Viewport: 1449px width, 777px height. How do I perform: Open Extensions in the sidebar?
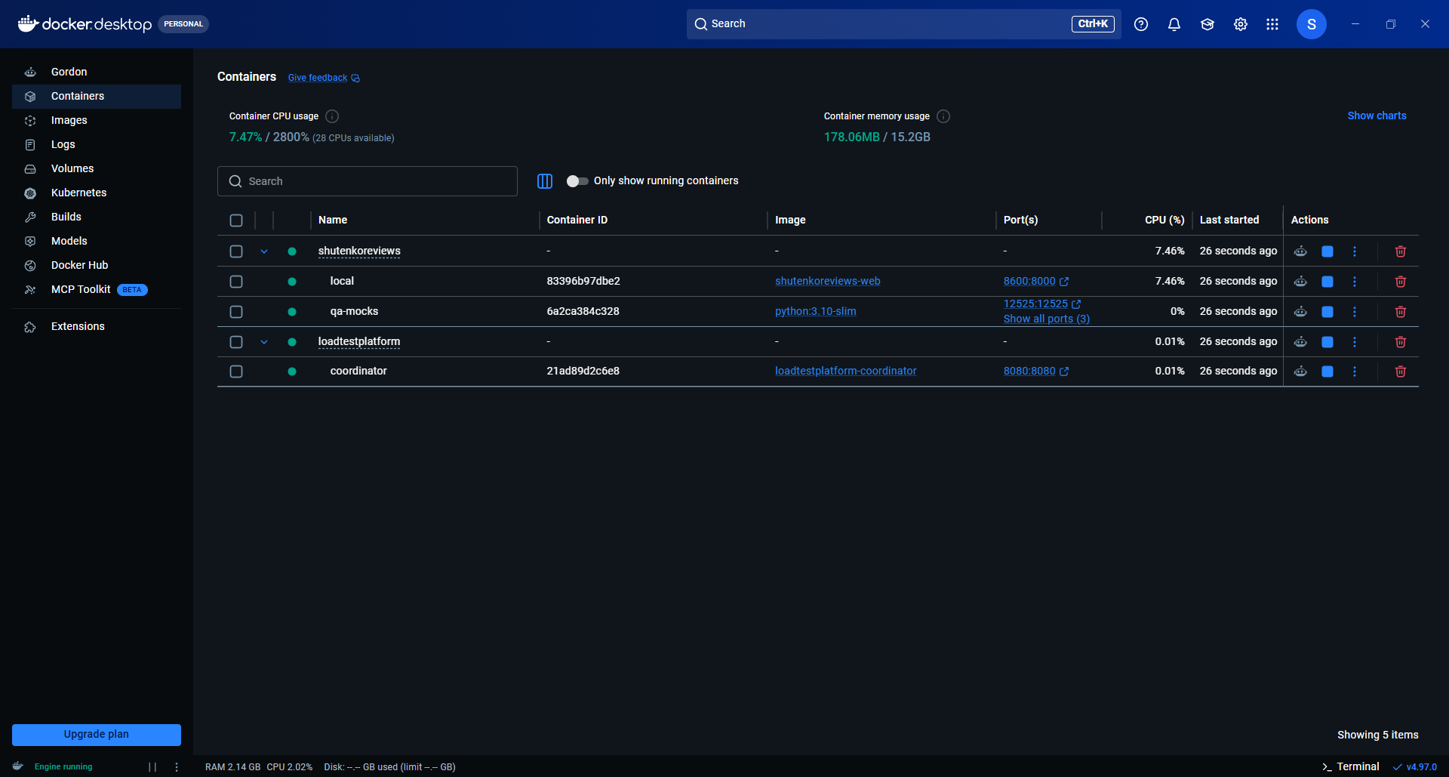[x=97, y=327]
